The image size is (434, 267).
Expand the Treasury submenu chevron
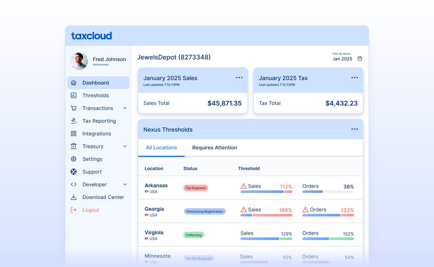pyautogui.click(x=125, y=146)
